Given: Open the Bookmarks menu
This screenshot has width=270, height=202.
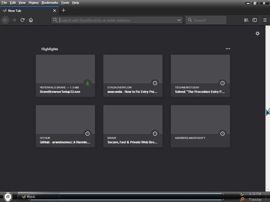Looking at the screenshot, I should pyautogui.click(x=50, y=3).
